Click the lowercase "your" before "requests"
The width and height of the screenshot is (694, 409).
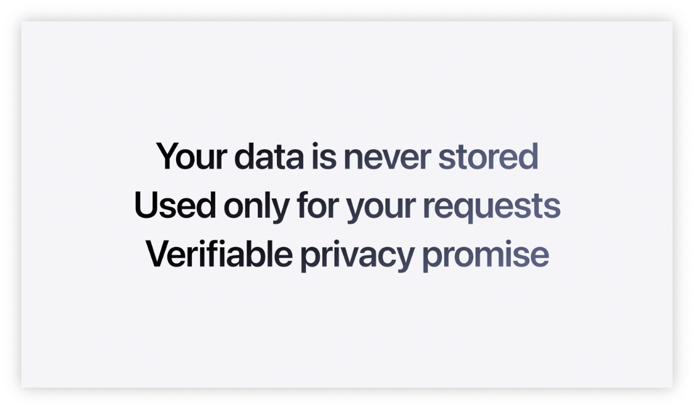pyautogui.click(x=380, y=207)
